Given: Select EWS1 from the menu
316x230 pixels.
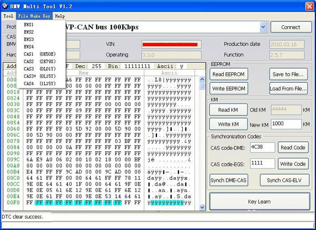Looking at the screenshot, I should [x=28, y=25].
